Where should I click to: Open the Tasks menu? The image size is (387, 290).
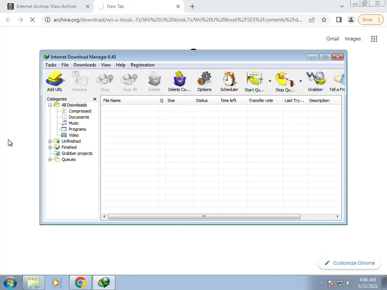point(51,65)
